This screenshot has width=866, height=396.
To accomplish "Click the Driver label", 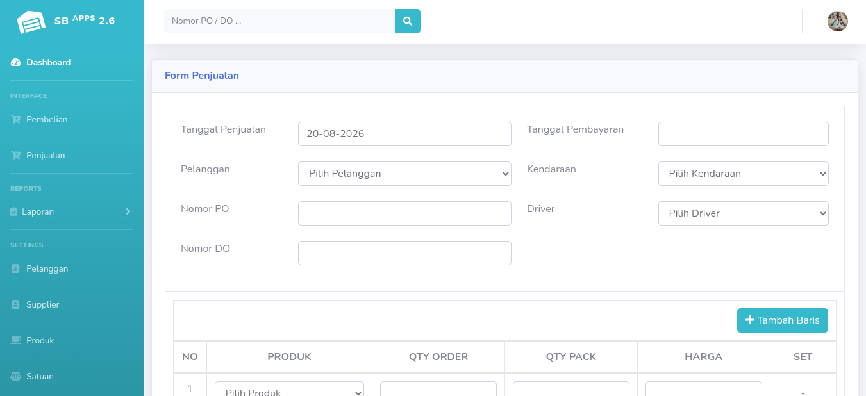I will click(541, 209).
